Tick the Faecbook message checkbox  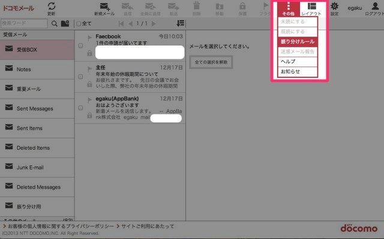pos(80,46)
